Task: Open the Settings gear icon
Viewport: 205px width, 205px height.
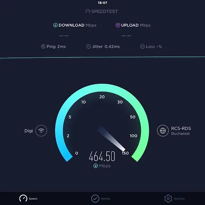Action: point(168,199)
